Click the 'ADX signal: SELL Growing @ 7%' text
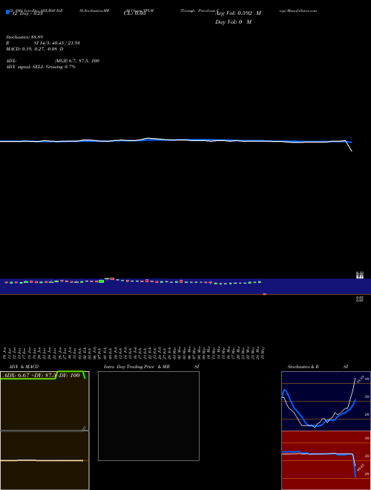371x490 pixels. (x=41, y=67)
